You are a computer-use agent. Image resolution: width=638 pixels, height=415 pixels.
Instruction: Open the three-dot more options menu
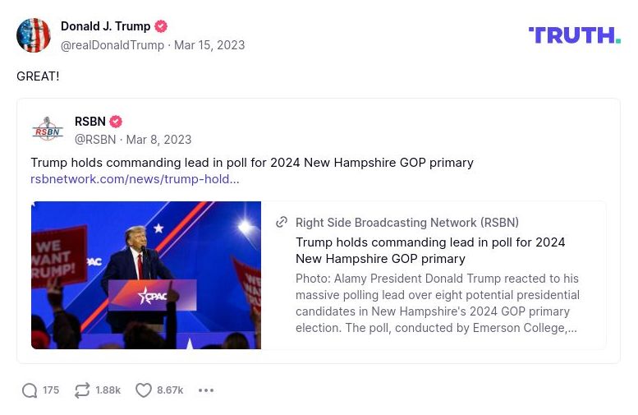tap(206, 390)
